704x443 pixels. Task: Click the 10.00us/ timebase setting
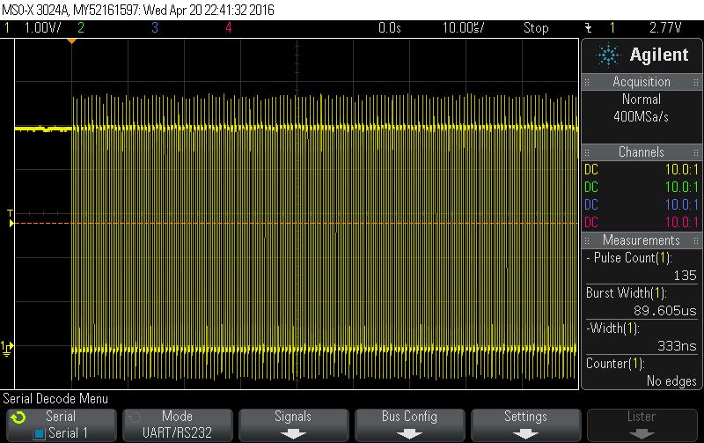[464, 27]
